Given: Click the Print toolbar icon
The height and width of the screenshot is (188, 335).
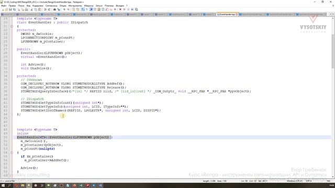Looking at the screenshot, I should [x=27, y=9].
